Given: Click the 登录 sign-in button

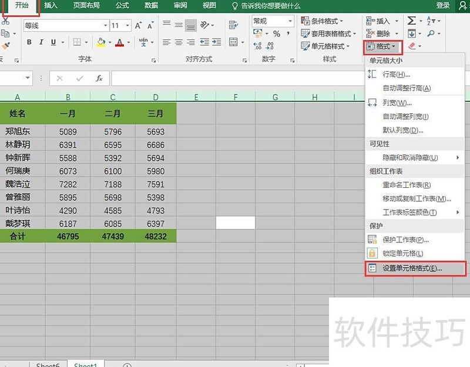Looking at the screenshot, I should click(443, 6).
